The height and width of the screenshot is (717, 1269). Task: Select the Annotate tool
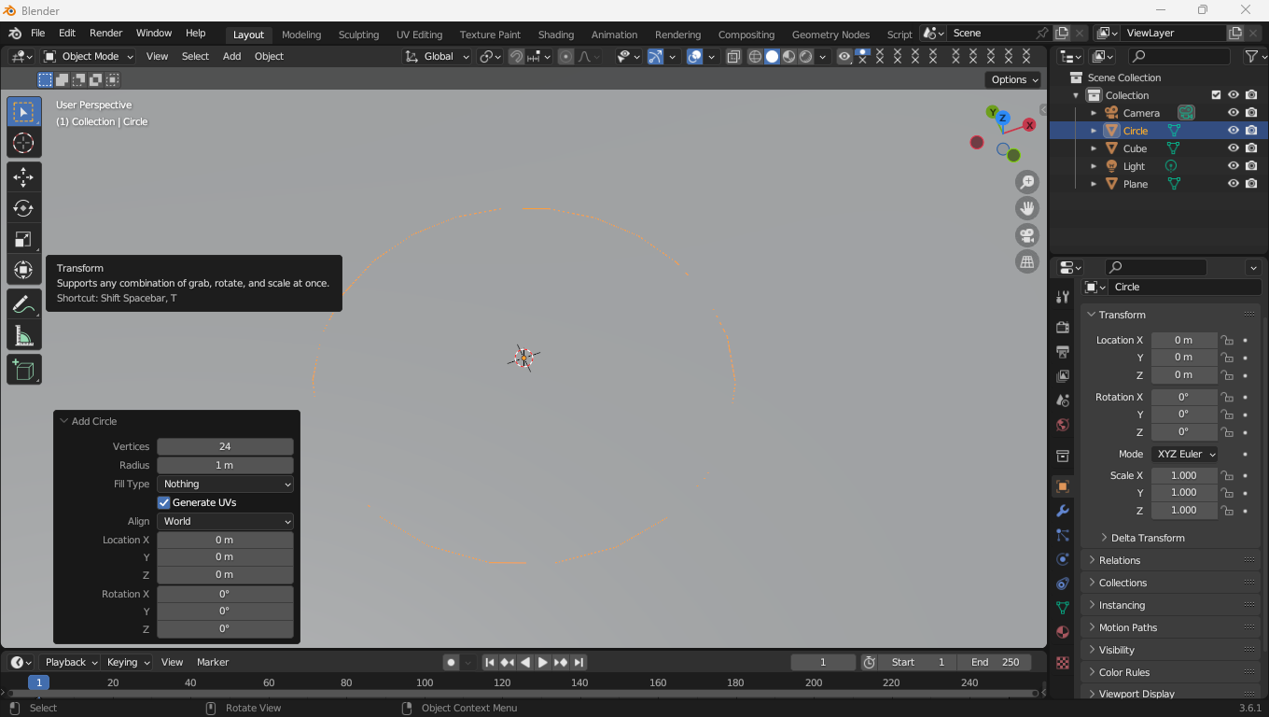(x=23, y=304)
